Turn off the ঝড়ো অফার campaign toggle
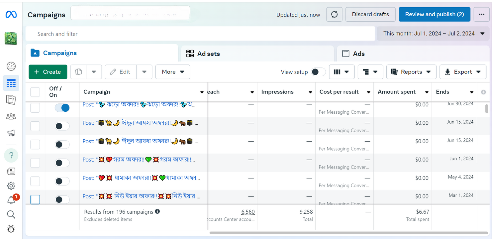 pyautogui.click(x=62, y=107)
